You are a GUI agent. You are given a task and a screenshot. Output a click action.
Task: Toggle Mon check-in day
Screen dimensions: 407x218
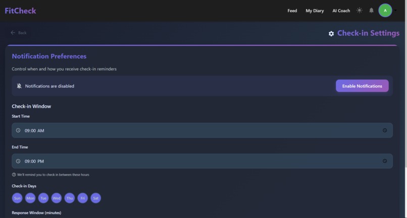pos(30,198)
